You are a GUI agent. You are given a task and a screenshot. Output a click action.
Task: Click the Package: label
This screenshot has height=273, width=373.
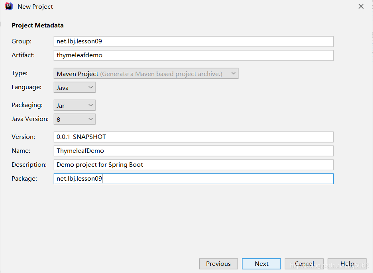24,178
